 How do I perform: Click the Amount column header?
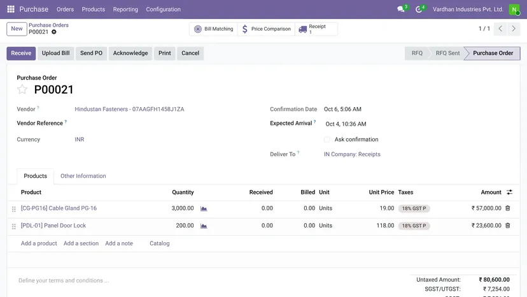491,192
